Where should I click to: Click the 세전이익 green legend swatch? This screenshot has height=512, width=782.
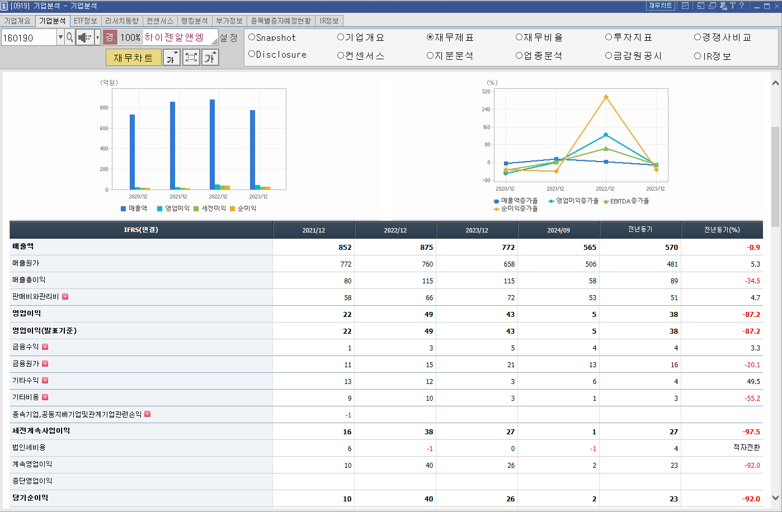196,208
